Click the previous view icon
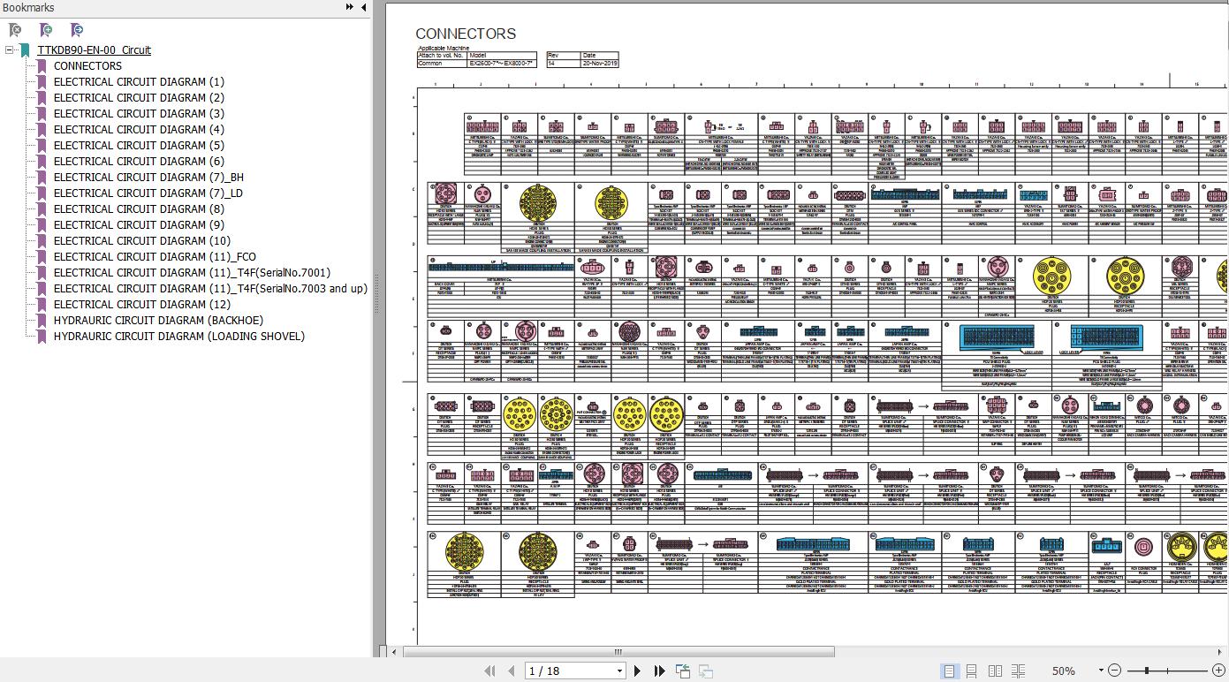 point(683,671)
